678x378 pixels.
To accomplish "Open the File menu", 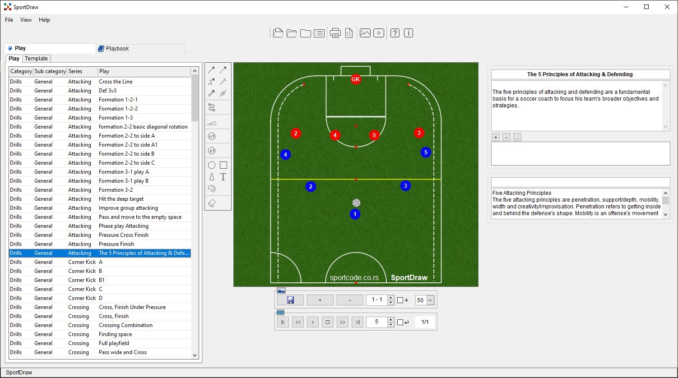I will 9,20.
